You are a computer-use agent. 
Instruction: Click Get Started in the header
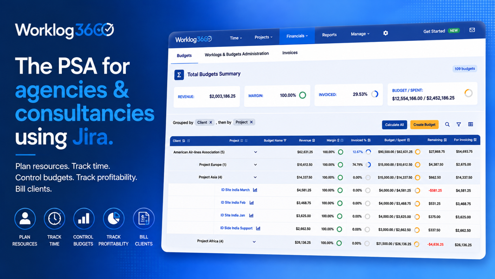pos(434,31)
